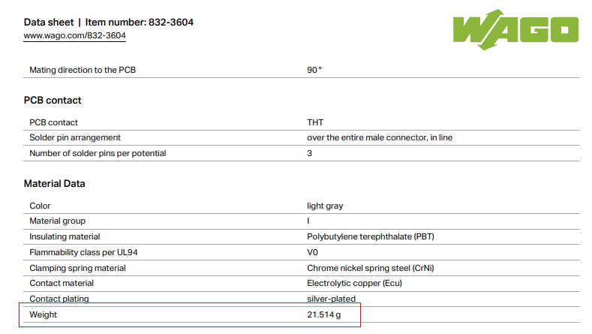592x334 pixels.
Task: Click the 'PCB contact' section heading
Action: click(53, 100)
